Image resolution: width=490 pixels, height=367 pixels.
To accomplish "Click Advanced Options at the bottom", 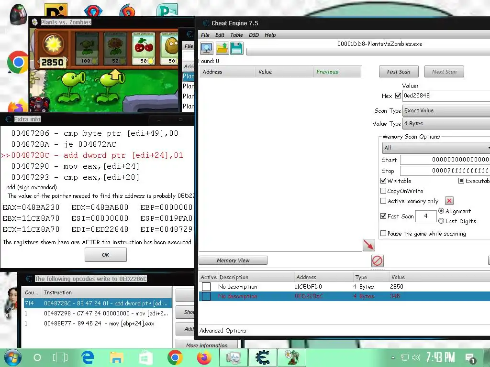I will click(223, 331).
